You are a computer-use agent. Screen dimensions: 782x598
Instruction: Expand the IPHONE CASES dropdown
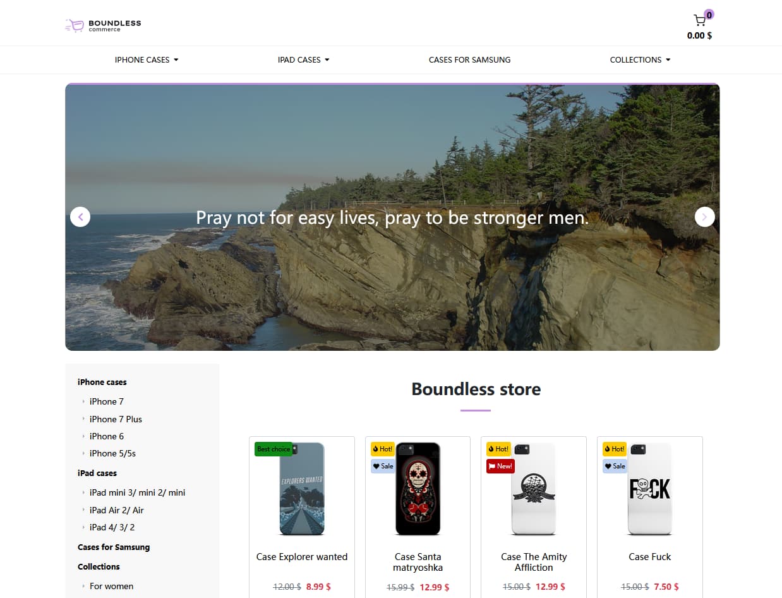[147, 59]
